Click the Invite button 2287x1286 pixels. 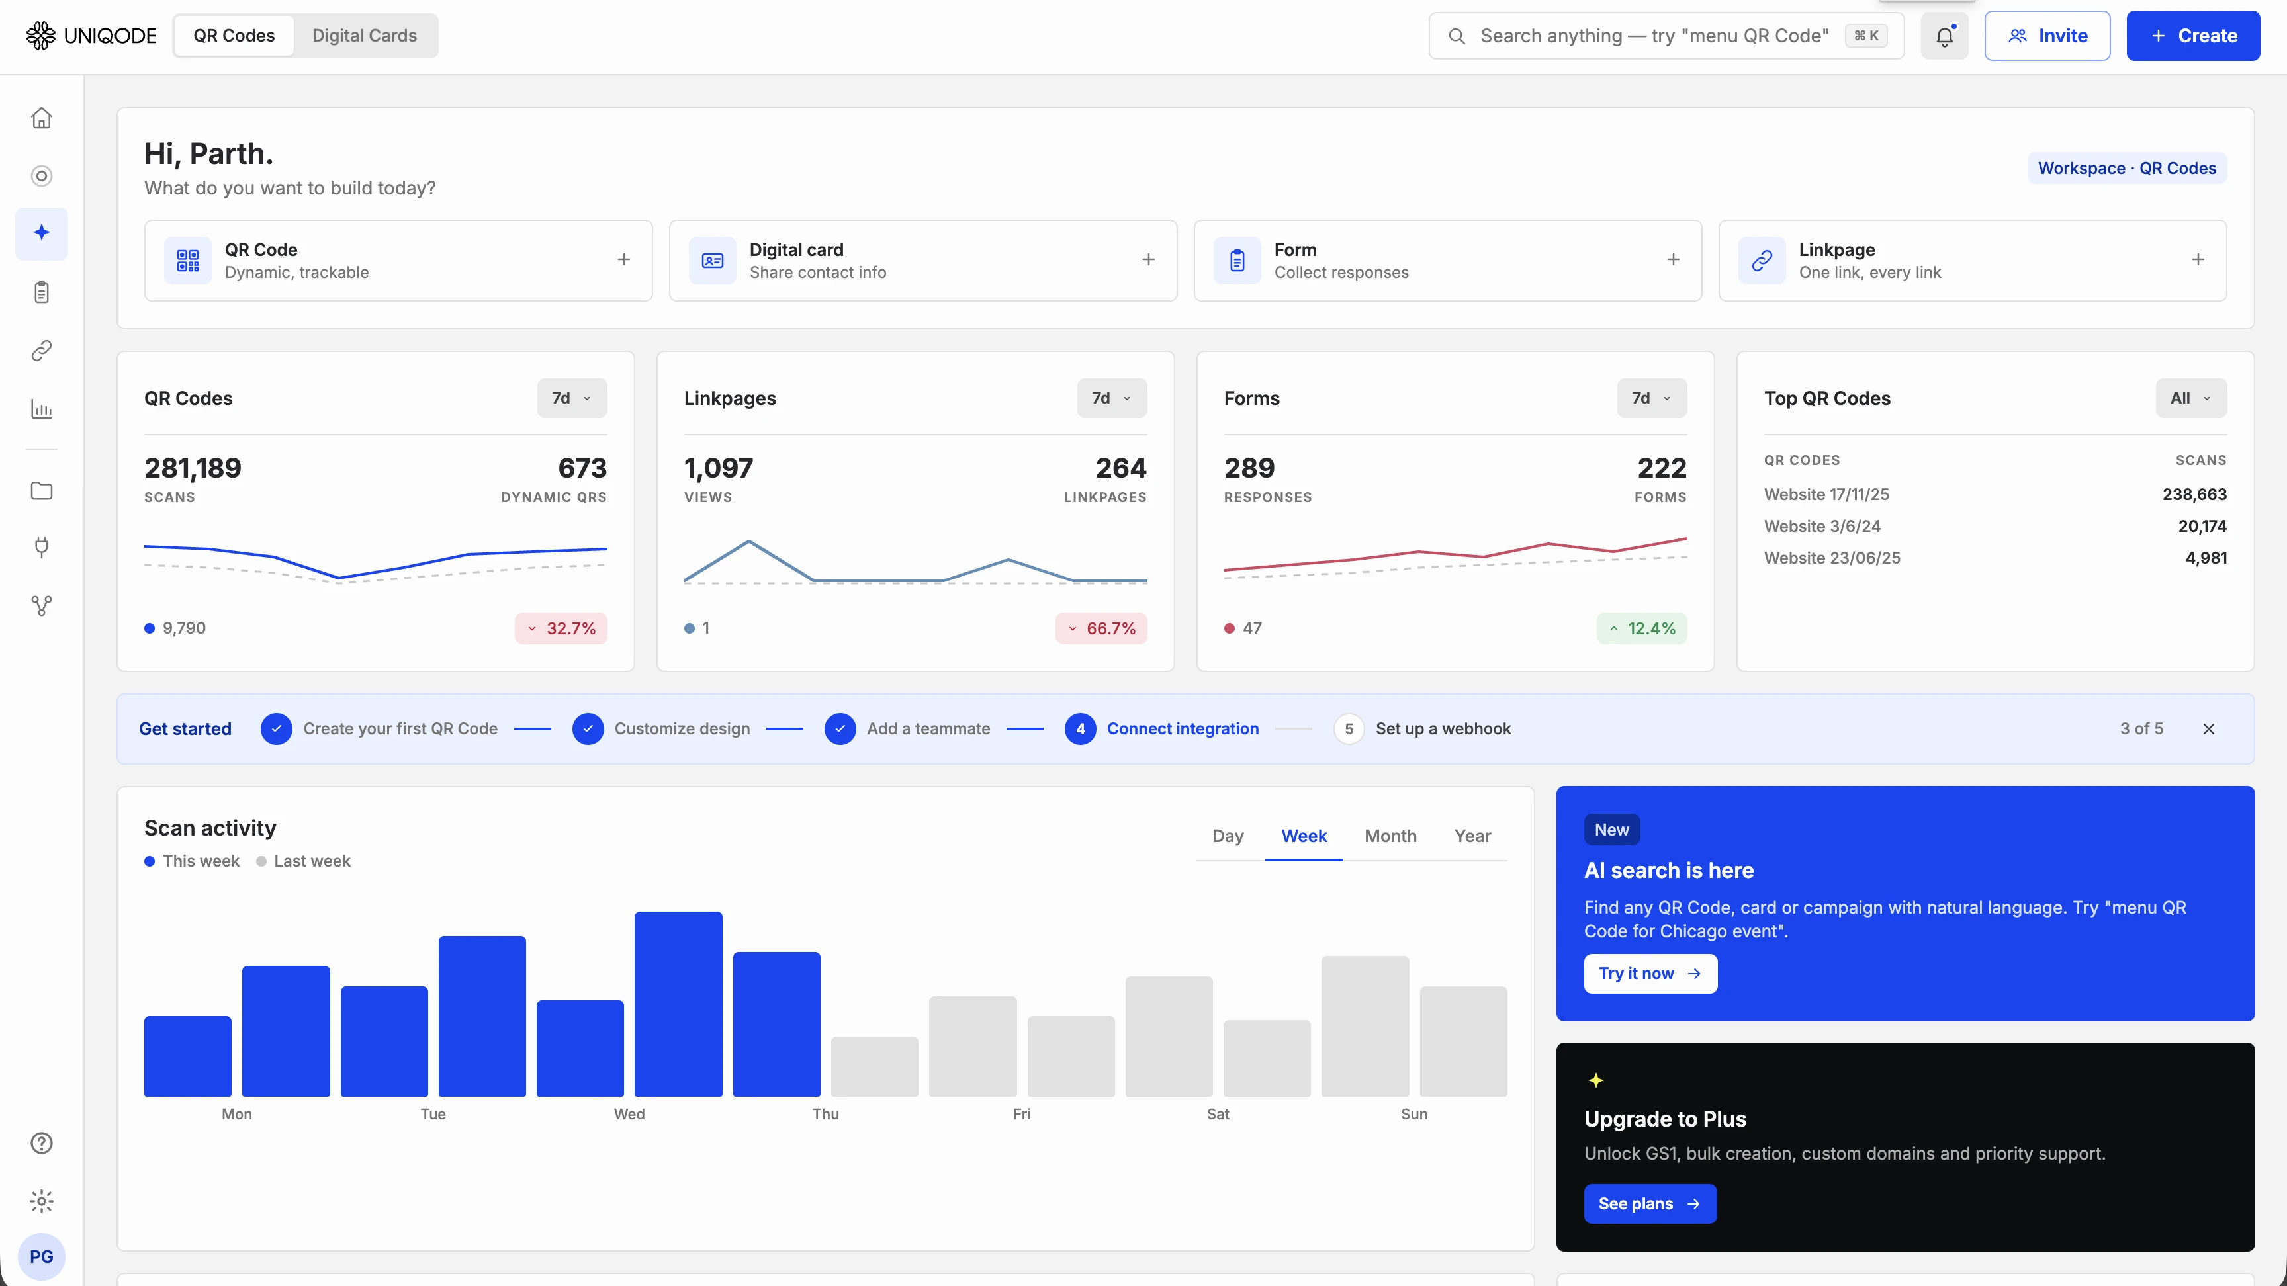[2047, 36]
